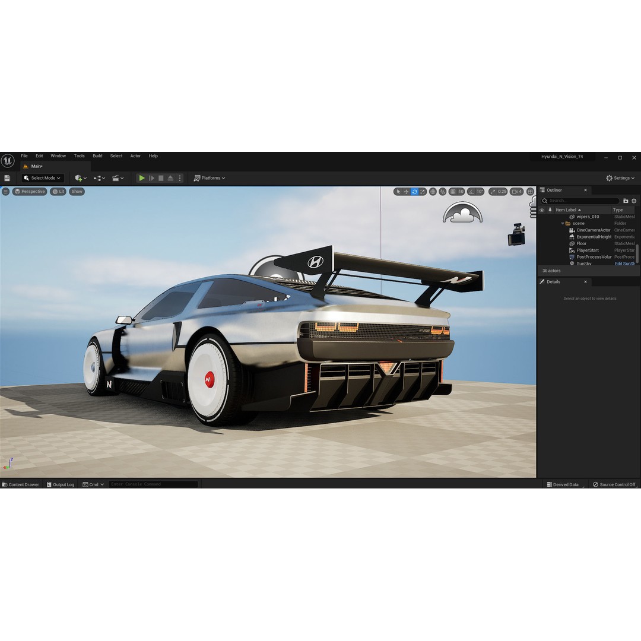The height and width of the screenshot is (641, 641).
Task: Toggle scale snapping icon
Action: [493, 191]
